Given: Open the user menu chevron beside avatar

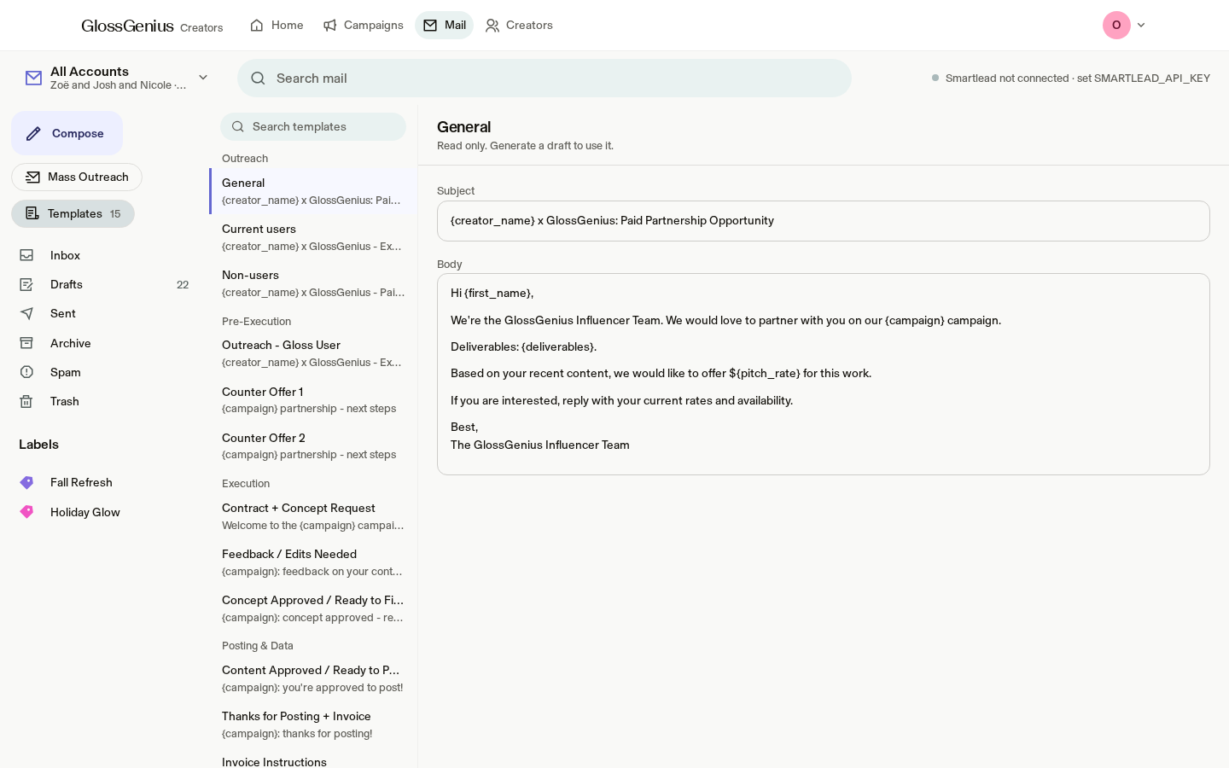Looking at the screenshot, I should click(x=1141, y=25).
